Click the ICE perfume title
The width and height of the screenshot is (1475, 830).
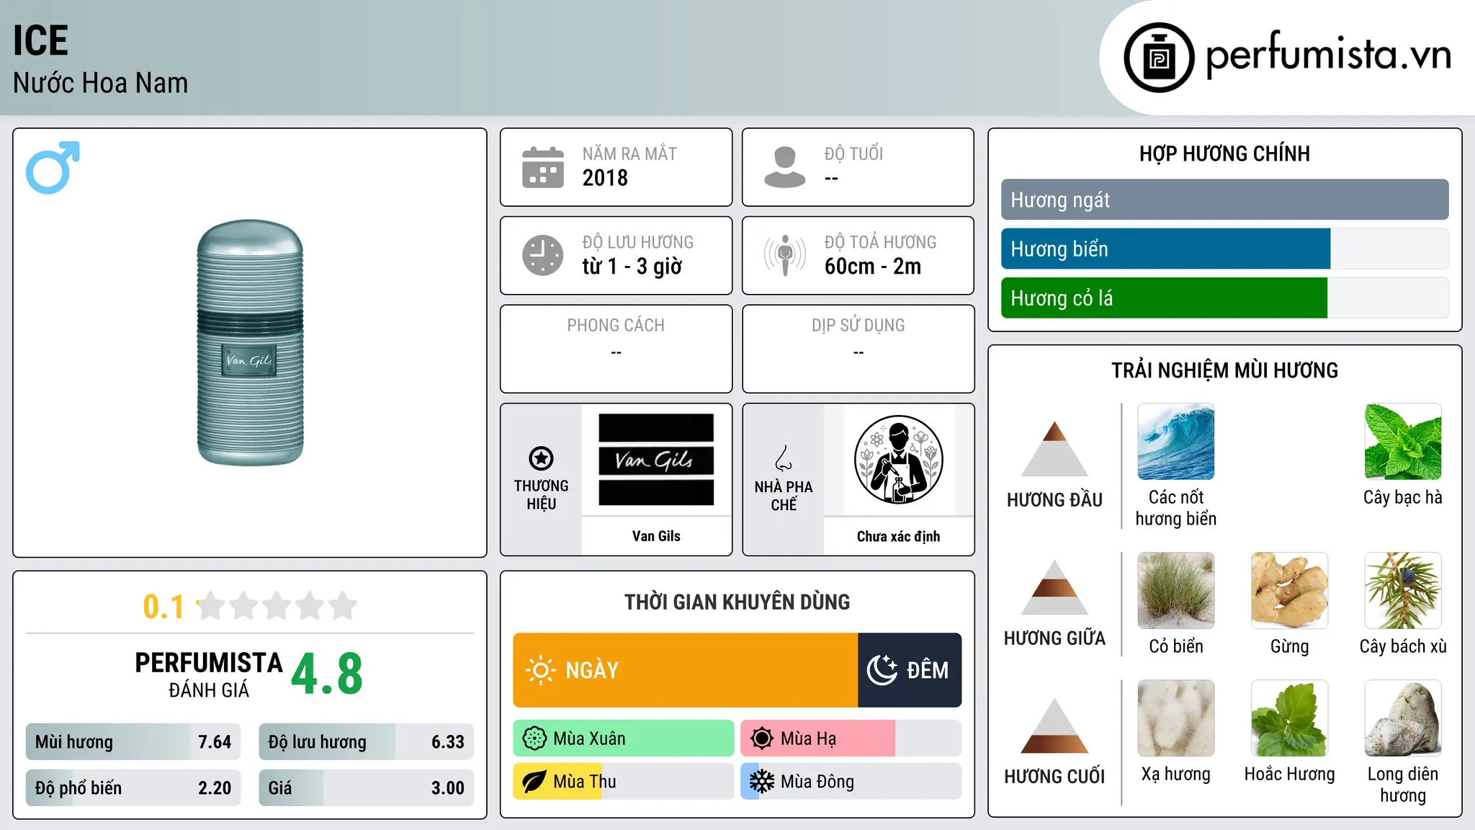click(40, 40)
